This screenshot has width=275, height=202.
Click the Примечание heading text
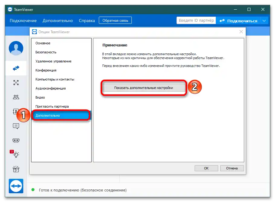(115, 45)
